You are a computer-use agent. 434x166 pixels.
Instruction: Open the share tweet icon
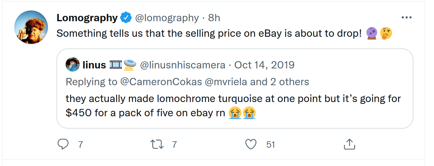[x=349, y=144]
